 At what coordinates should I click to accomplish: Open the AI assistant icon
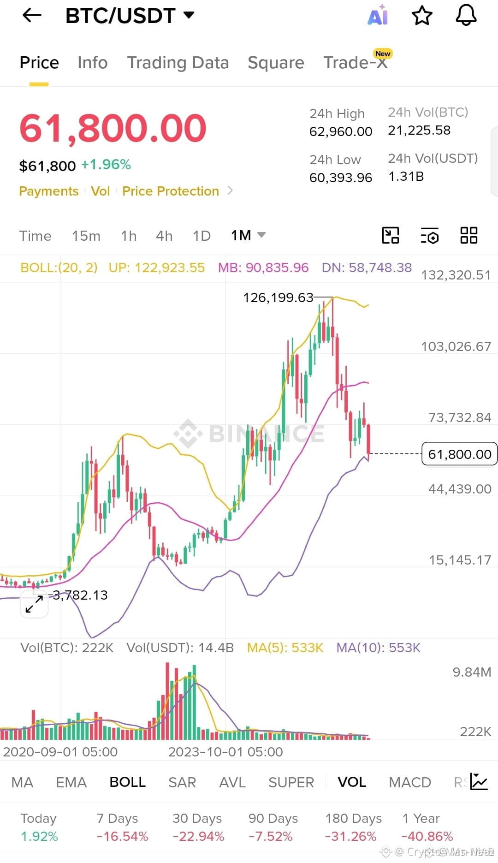[x=378, y=15]
